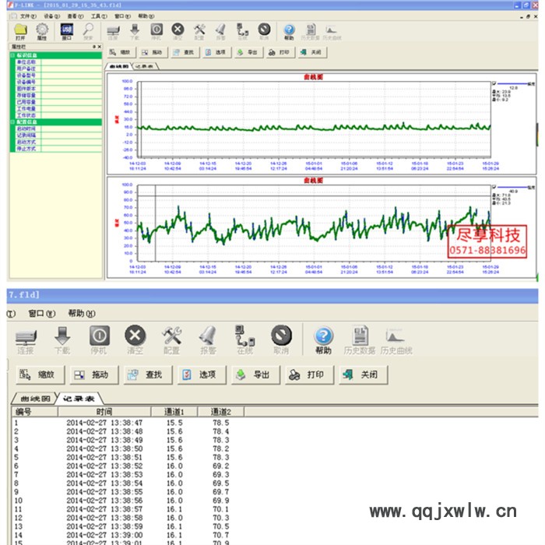Close the 属性栏 properties panel
The image size is (545, 545).
tap(100, 47)
